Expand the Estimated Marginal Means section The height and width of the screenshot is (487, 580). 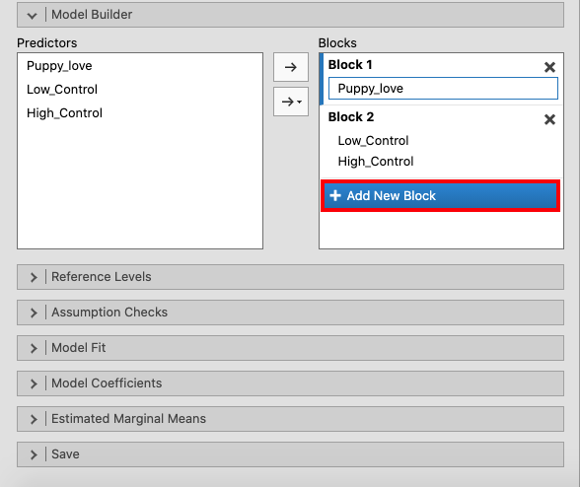290,419
